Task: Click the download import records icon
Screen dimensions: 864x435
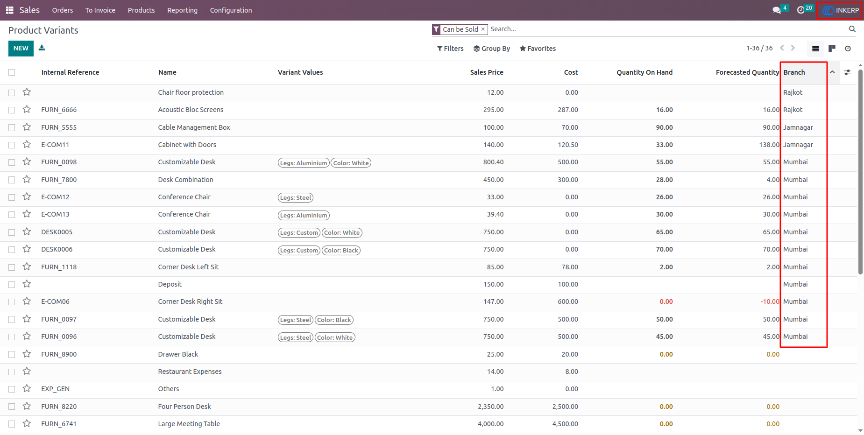Action: [42, 48]
